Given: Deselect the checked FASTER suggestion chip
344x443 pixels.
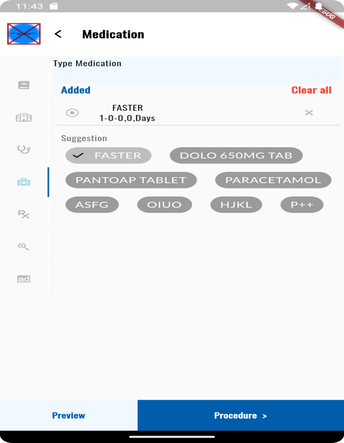Looking at the screenshot, I should coord(108,155).
